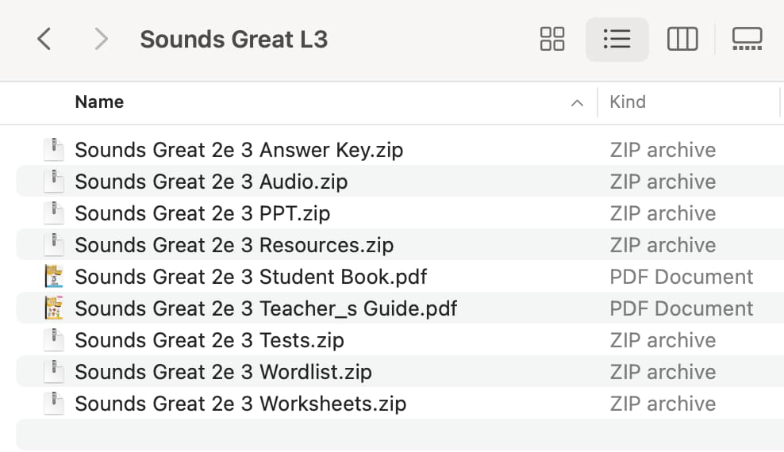Switch to icon grid view
The image size is (784, 452).
pyautogui.click(x=552, y=39)
